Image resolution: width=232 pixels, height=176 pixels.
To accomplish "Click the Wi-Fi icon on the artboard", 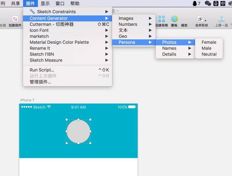I will click(x=49, y=107).
